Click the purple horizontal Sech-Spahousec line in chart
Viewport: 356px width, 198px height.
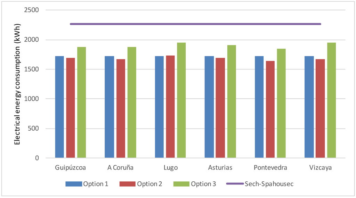pyautogui.click(x=195, y=24)
